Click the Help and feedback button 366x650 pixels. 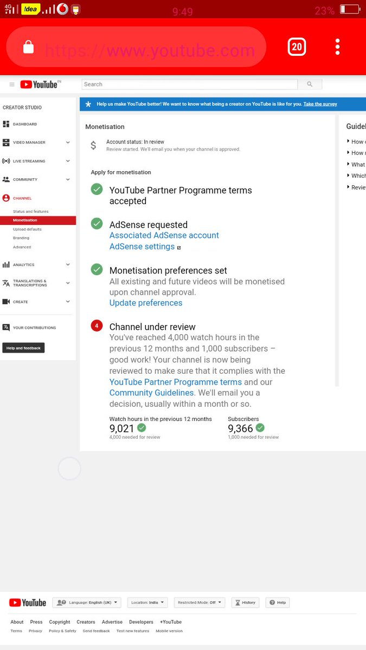point(23,348)
